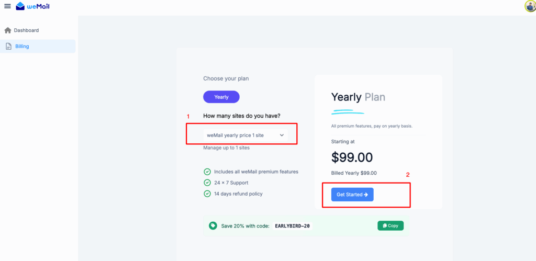536x261 pixels.
Task: Click the 14 days refund checkmark icon
Action: coord(207,194)
